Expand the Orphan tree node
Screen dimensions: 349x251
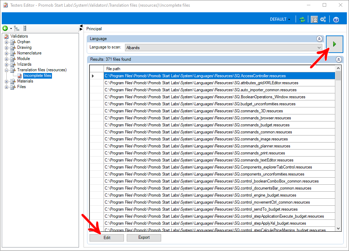(6, 42)
